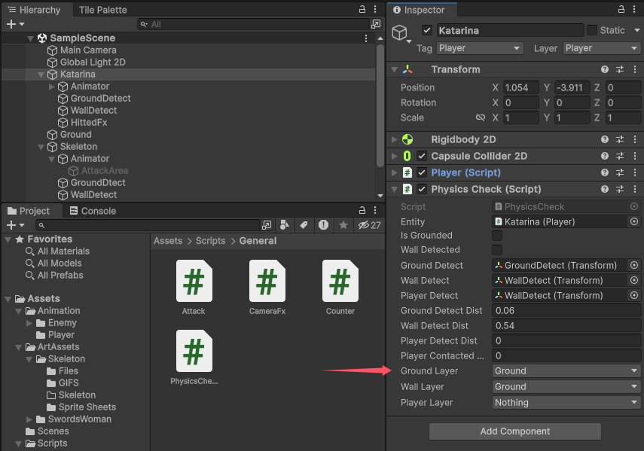Open Project panel options menu
Image resolution: width=644 pixels, height=451 pixels.
click(375, 211)
